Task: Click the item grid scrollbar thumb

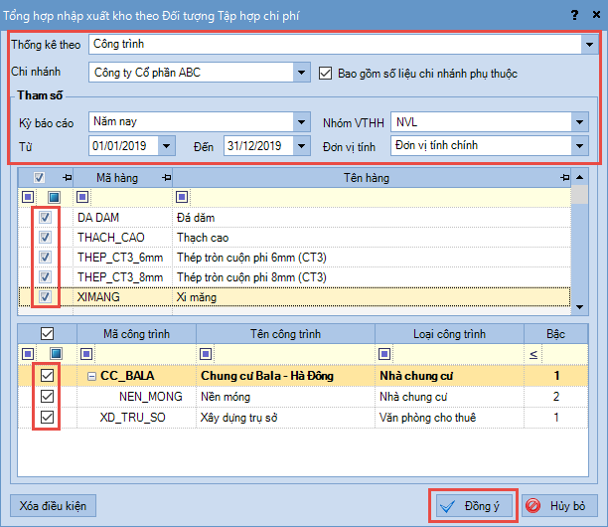Action: (580, 195)
